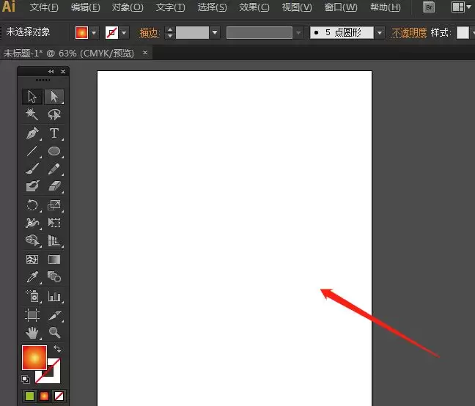Open the 编辑(E) menu
The height and width of the screenshot is (406, 475).
(86, 7)
